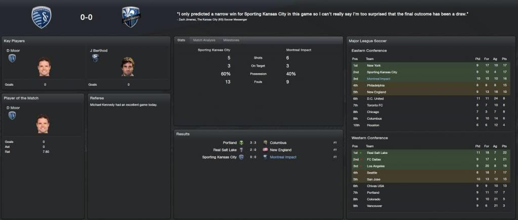Click the Sporting Kansas City crest in header

click(x=41, y=17)
